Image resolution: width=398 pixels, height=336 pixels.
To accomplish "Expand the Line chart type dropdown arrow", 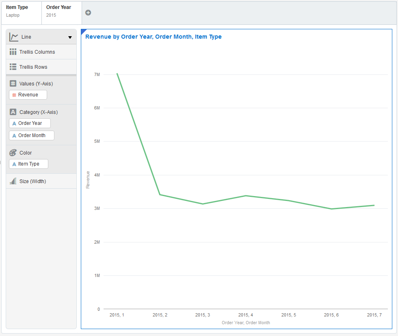I will pyautogui.click(x=70, y=37).
